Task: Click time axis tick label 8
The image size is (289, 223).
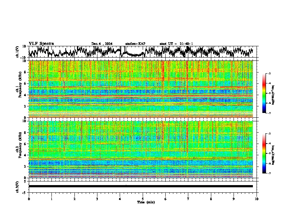Action: pos(211,199)
